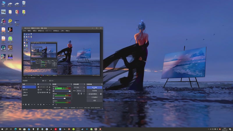The width and height of the screenshot is (233, 131).
Task: Move the scene down with the Scenes panel down arrow
Action: pyautogui.click(x=34, y=105)
